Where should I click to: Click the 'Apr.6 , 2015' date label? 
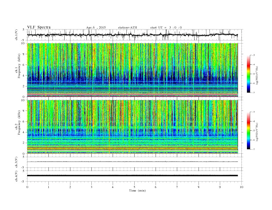96,27
